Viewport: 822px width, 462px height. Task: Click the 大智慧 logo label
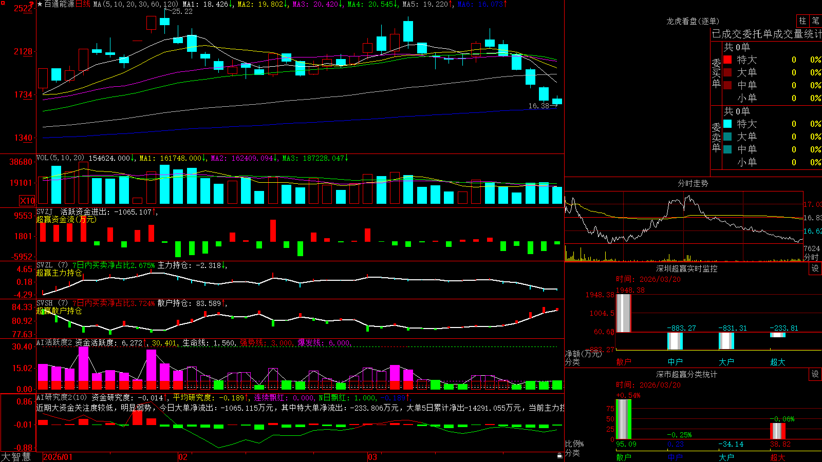[16, 456]
